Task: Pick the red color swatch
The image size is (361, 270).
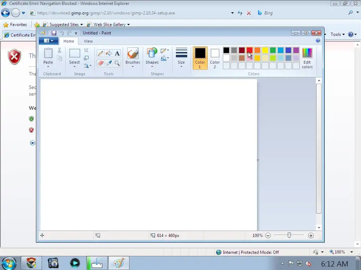Action: click(250, 50)
